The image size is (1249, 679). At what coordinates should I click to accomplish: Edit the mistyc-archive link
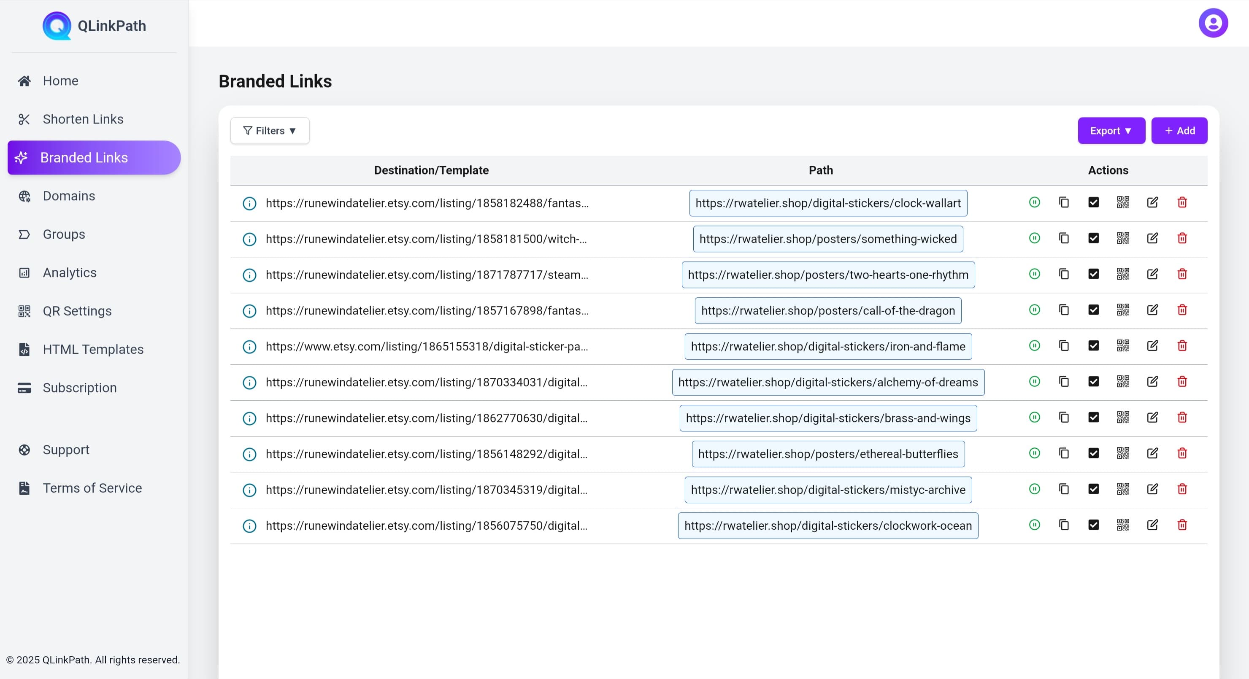point(1152,489)
